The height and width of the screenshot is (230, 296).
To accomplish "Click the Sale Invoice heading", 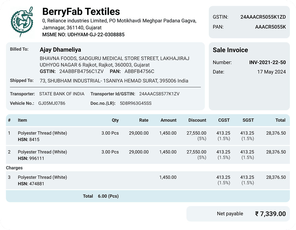I will point(230,50).
